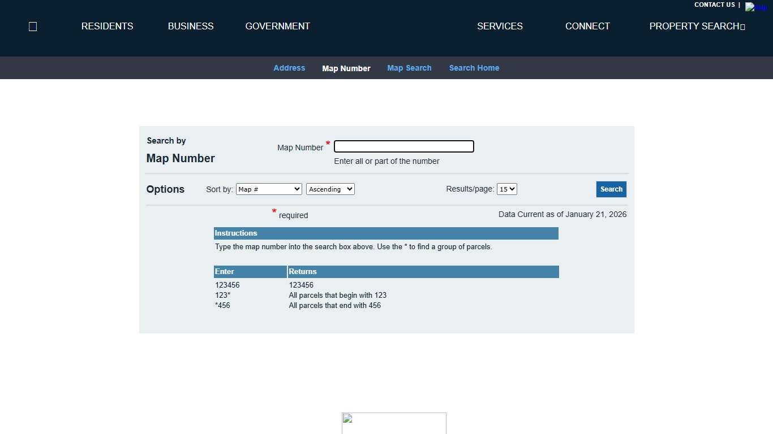Viewport: 773px width, 434px height.
Task: Open the SERVICES menu
Action: pos(500,27)
